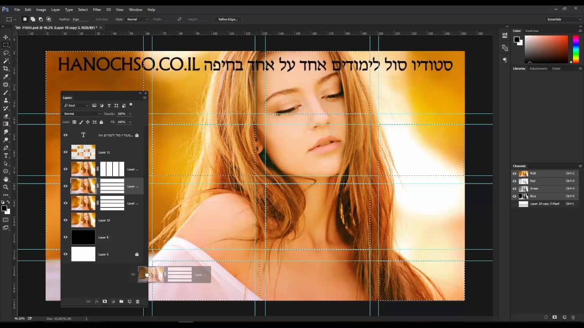584x328 pixels.
Task: Toggle visibility of the Red channel
Action: [515, 181]
